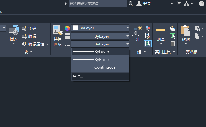
Task: Click the object color wheel icon
Action: point(67,28)
